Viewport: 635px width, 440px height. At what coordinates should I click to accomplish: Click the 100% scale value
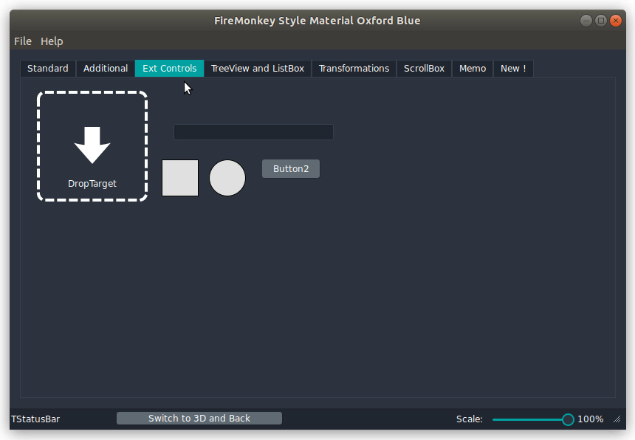tap(591, 419)
